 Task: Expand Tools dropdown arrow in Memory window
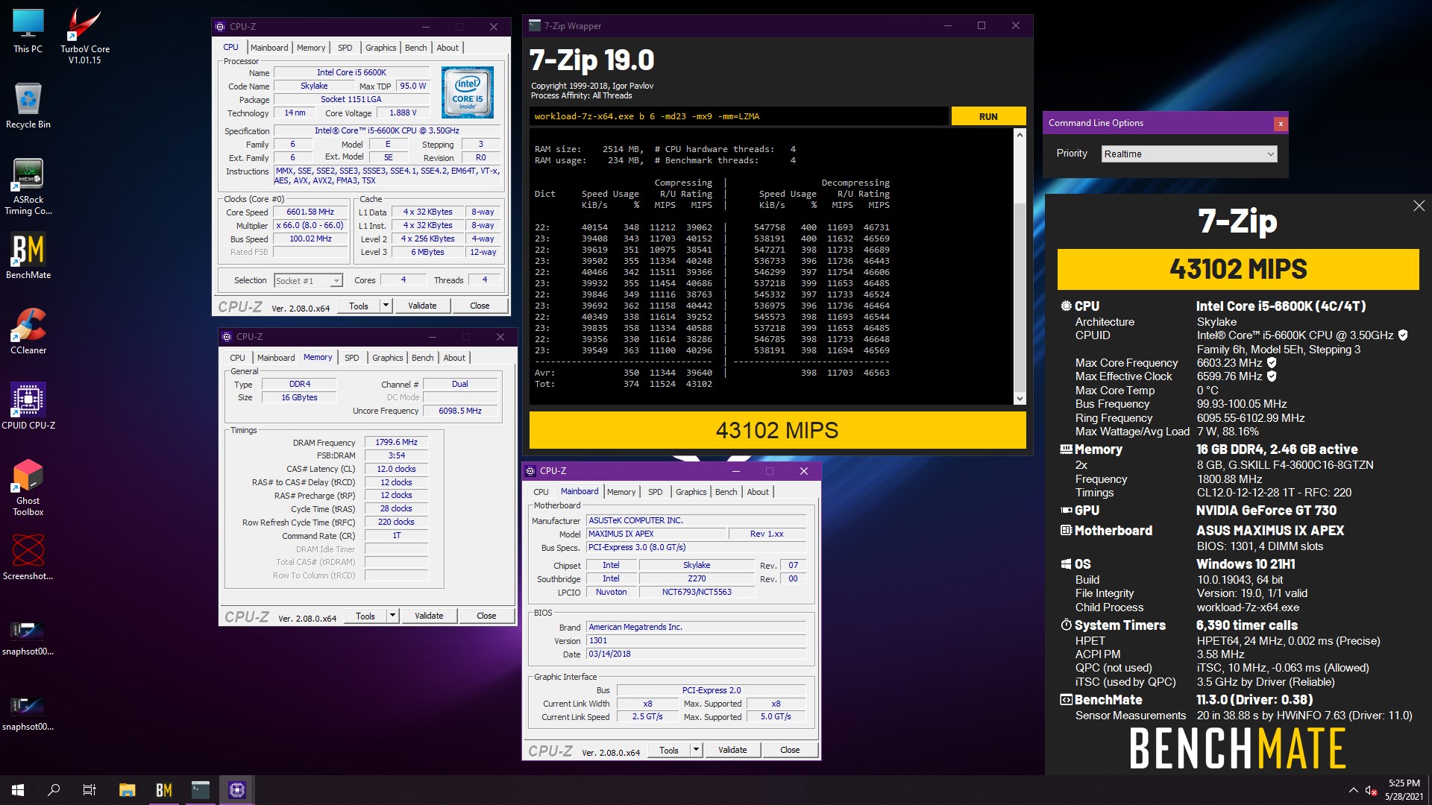click(x=392, y=616)
